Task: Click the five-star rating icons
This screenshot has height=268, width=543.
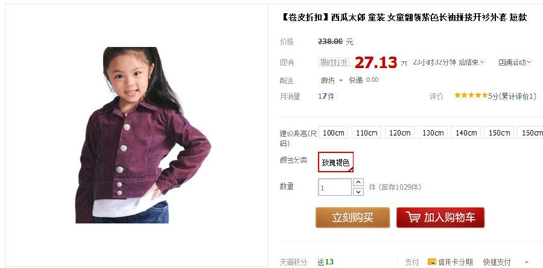Action: [x=471, y=95]
